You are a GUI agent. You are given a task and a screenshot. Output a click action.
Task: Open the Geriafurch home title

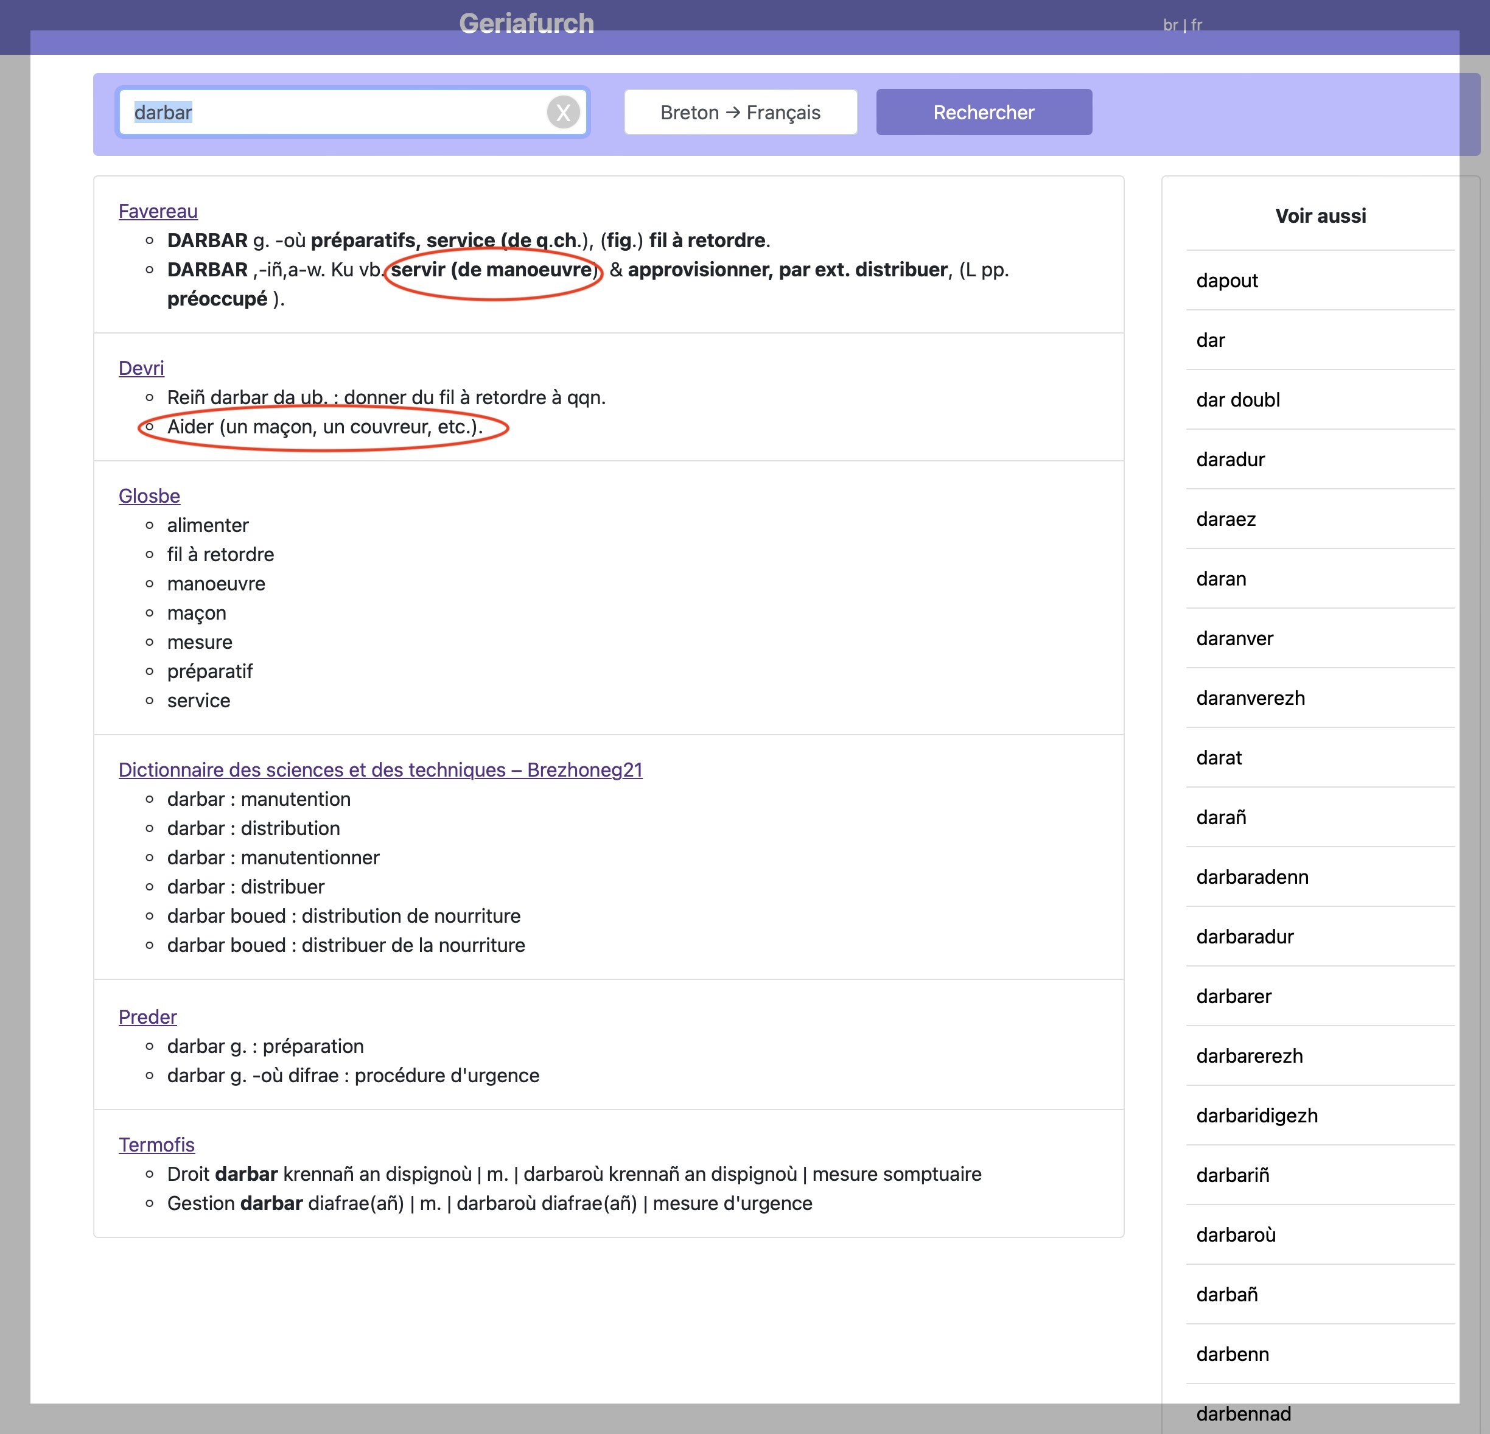[x=526, y=24]
